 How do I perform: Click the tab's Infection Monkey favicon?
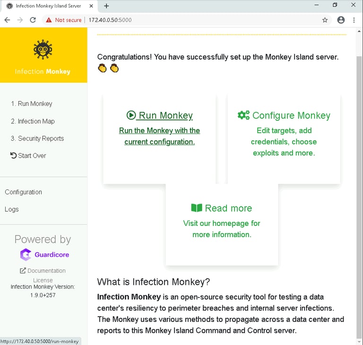(9, 6)
